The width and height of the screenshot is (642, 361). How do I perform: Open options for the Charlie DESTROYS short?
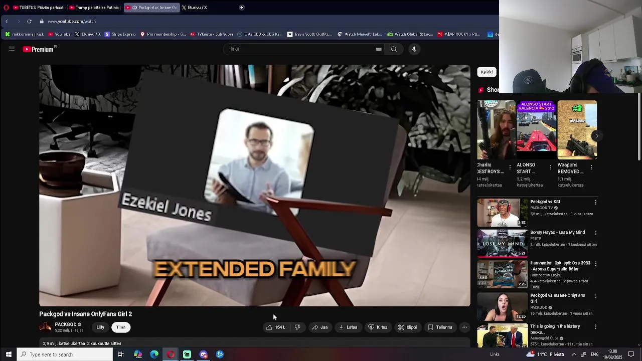tap(510, 167)
